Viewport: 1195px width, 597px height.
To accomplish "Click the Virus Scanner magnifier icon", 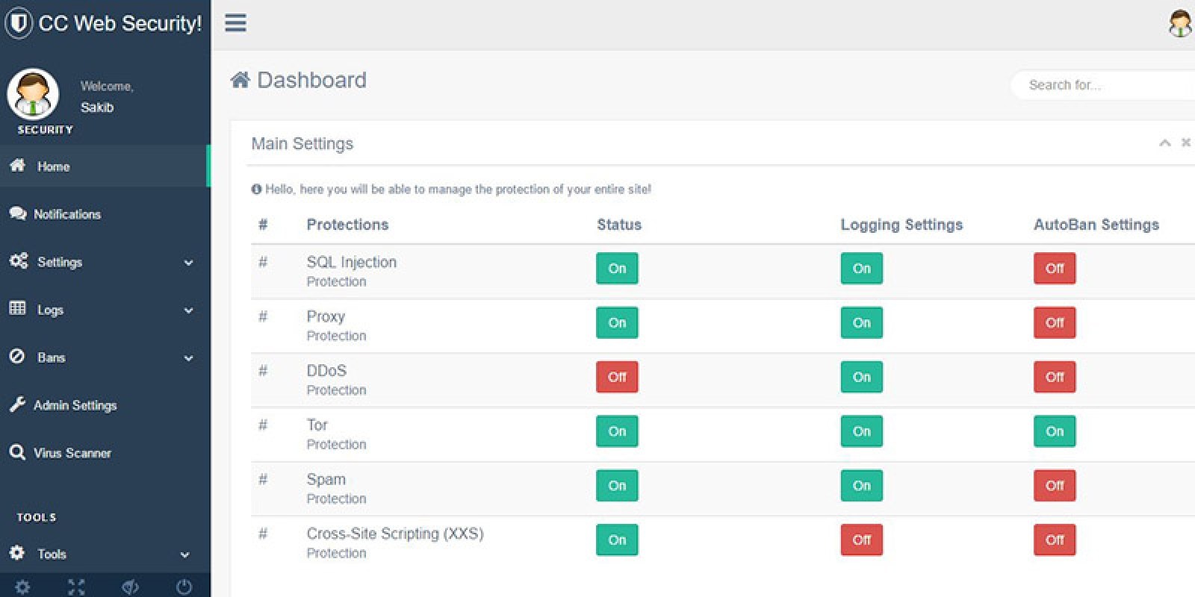I will [x=17, y=452].
